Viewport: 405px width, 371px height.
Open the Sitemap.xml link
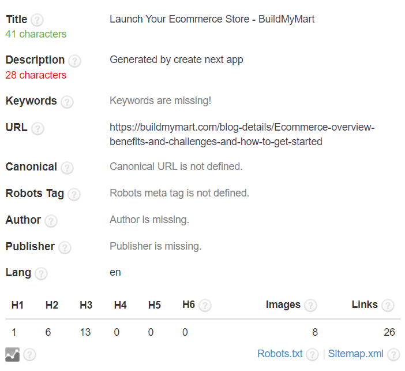pos(355,354)
